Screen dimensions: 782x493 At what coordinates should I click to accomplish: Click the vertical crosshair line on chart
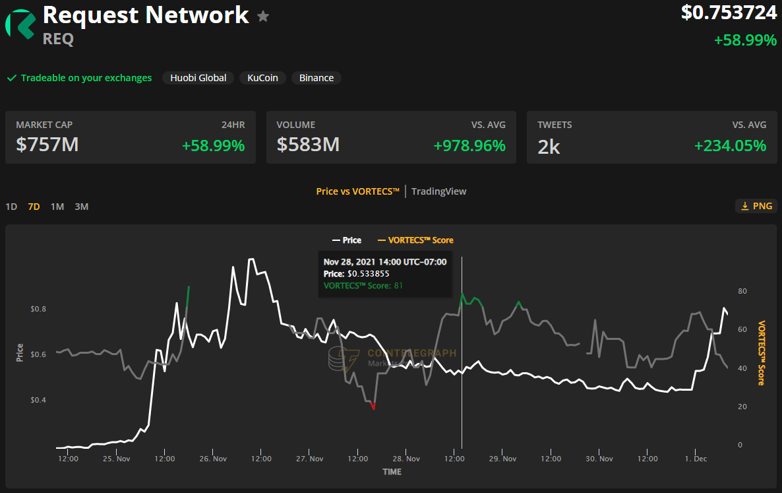tap(462, 353)
